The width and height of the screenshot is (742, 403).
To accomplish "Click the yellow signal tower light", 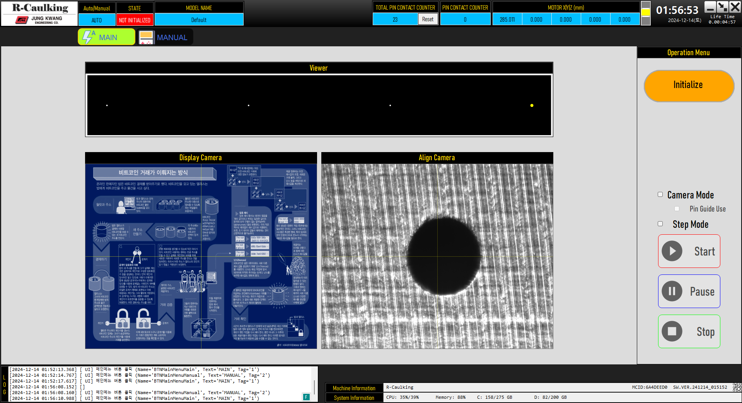I will 646,12.
